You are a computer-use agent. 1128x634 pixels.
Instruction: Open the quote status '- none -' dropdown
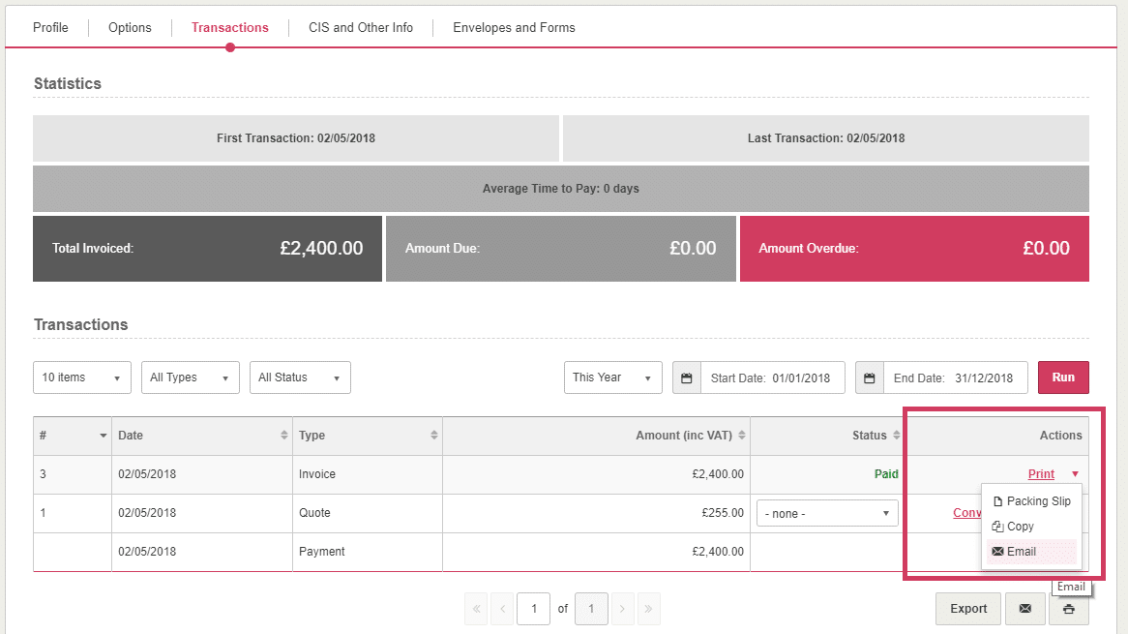(827, 514)
